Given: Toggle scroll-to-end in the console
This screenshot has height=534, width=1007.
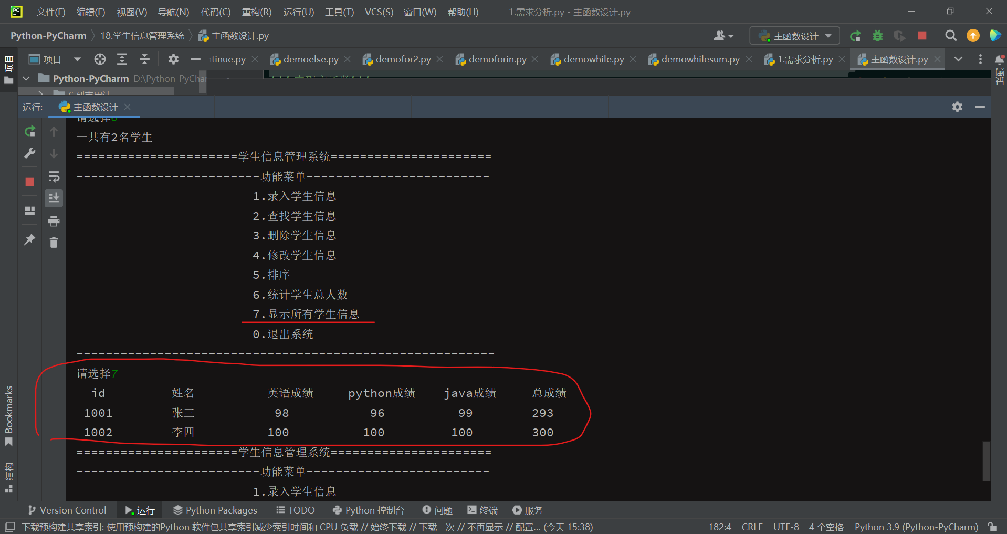Looking at the screenshot, I should click(x=54, y=198).
